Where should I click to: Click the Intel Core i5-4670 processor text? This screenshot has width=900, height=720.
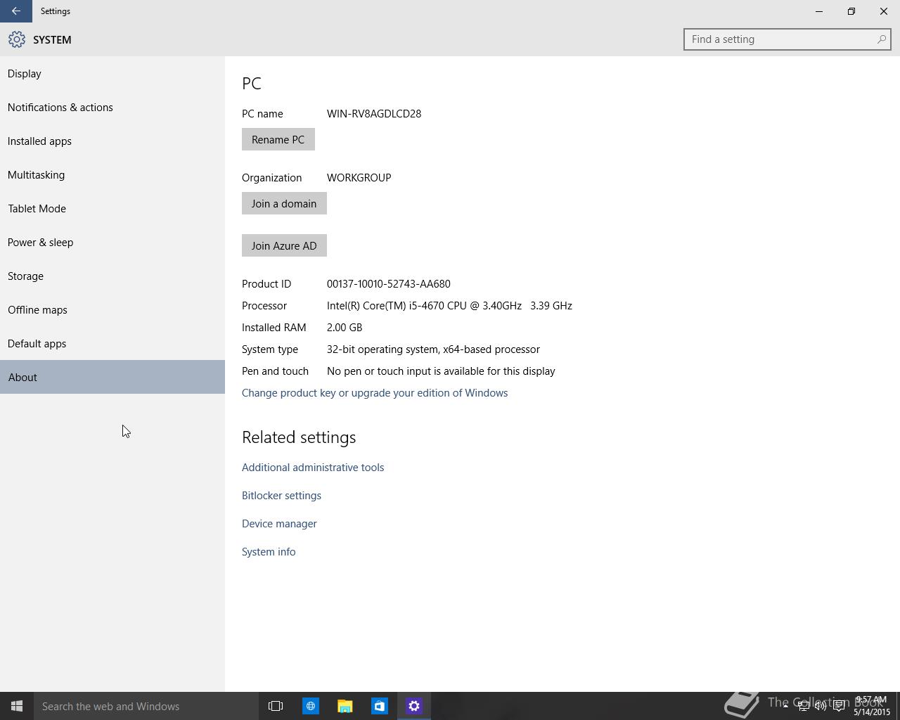coord(449,305)
